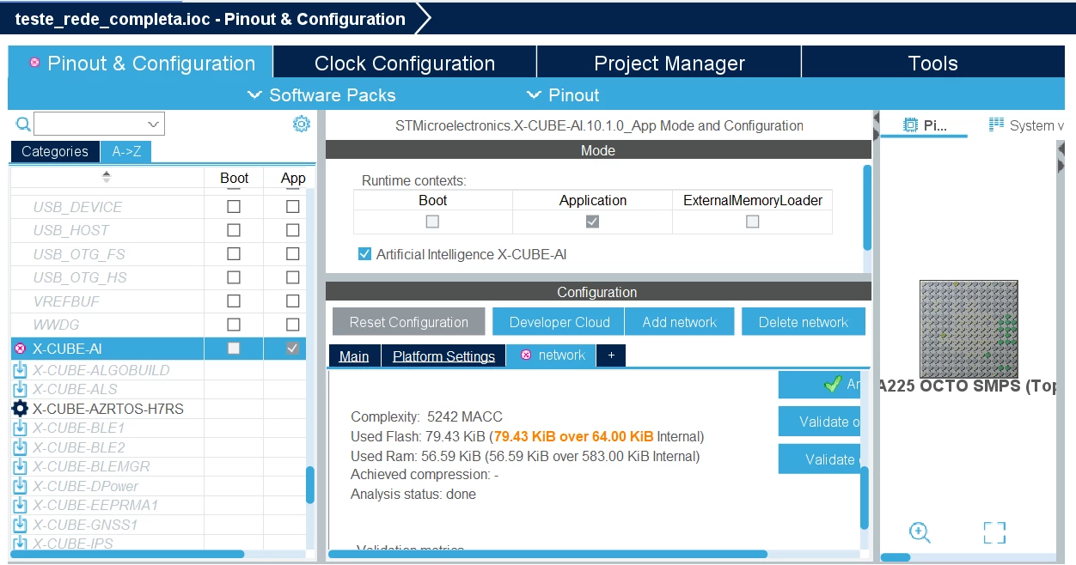Screen dimensions: 1076x565
Task: Click the error icon beside X-CUBE-AI
Action: [20, 349]
